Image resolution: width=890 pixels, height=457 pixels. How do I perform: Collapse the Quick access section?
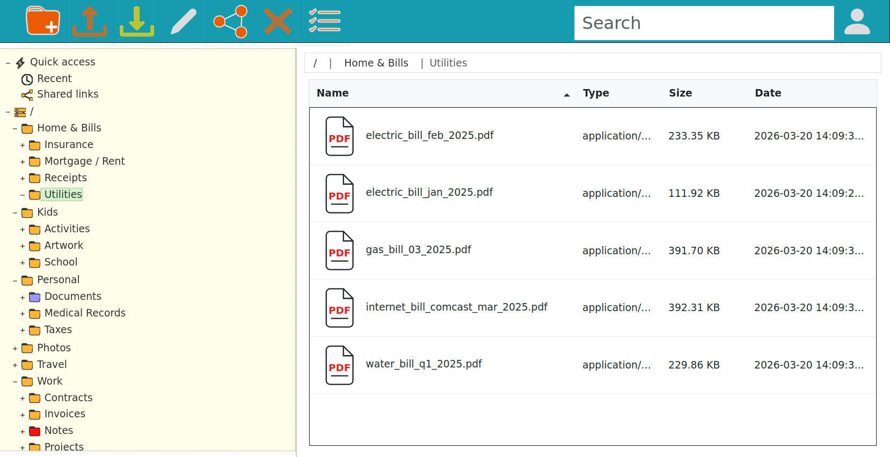8,63
